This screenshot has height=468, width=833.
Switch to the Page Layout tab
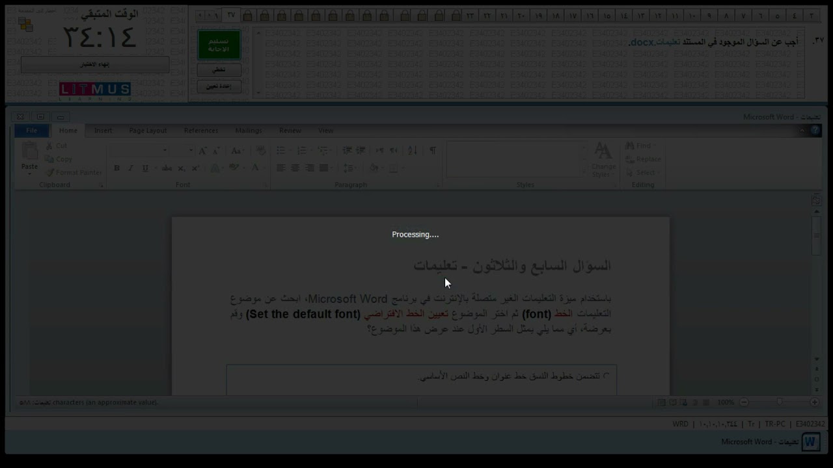click(148, 131)
